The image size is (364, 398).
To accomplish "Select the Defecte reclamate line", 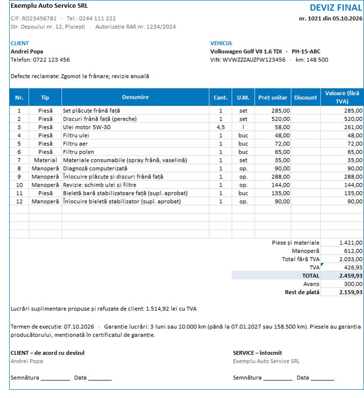I will [80, 76].
